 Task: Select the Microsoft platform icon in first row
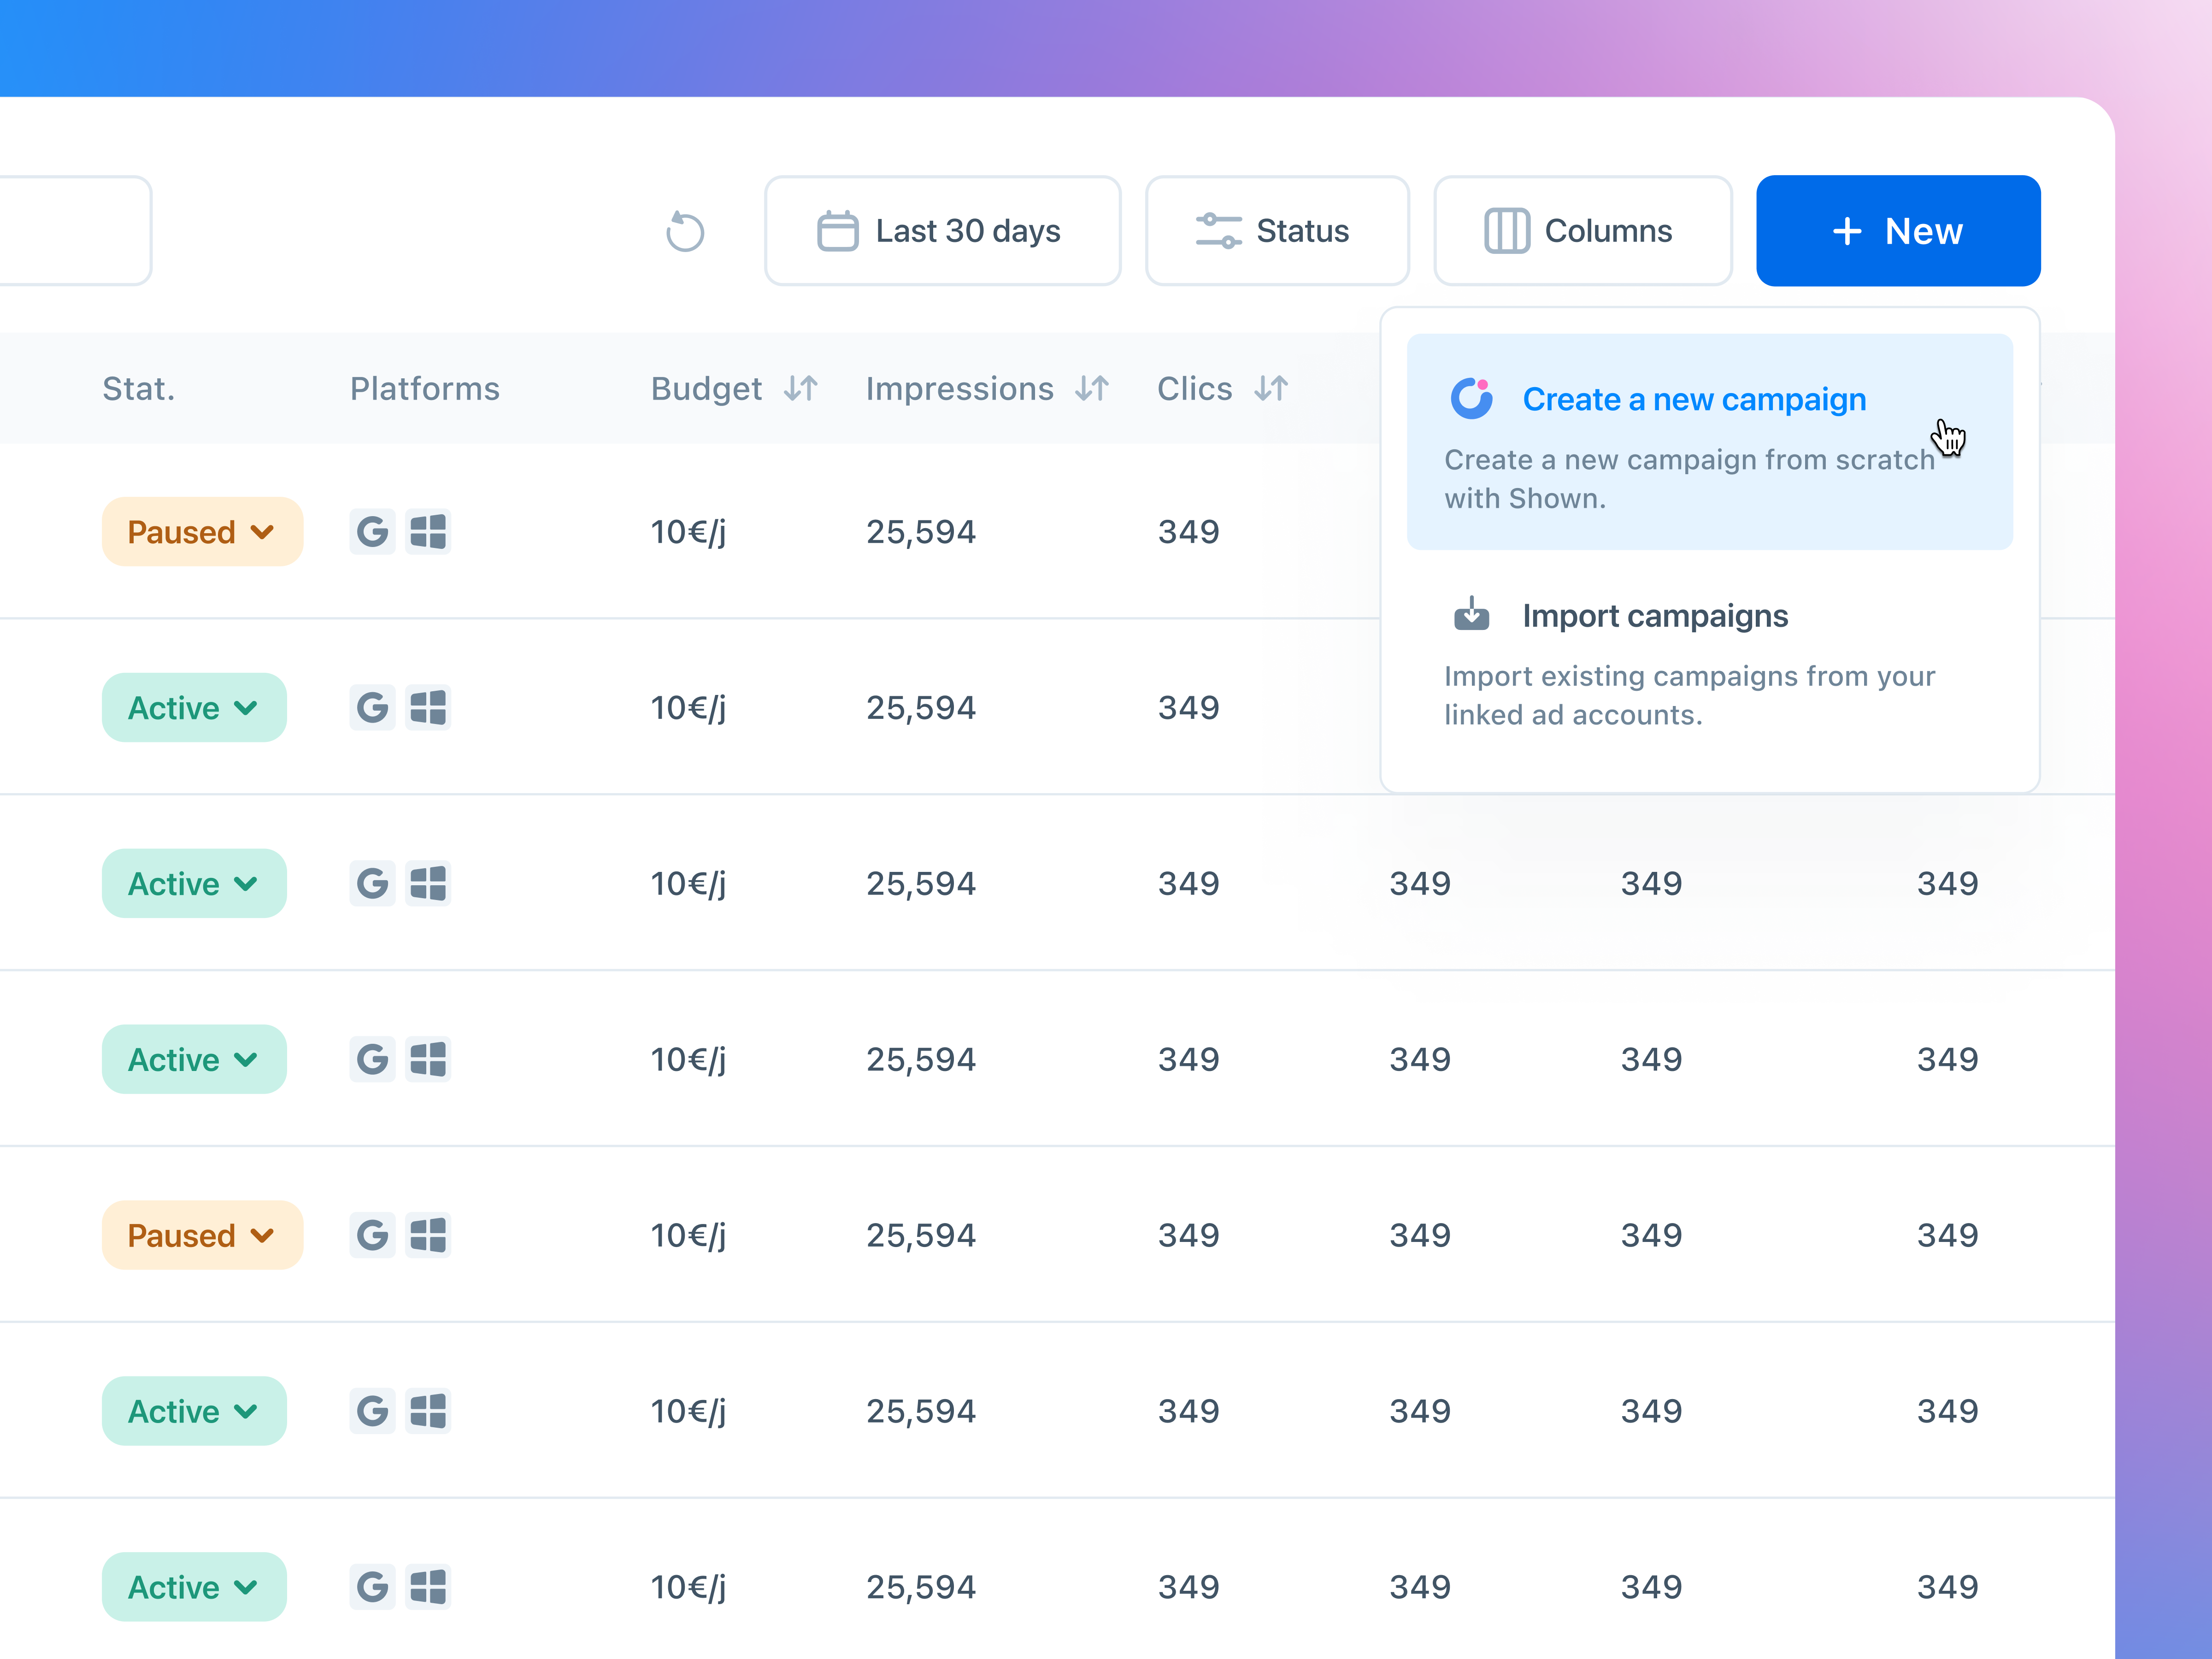tap(429, 531)
